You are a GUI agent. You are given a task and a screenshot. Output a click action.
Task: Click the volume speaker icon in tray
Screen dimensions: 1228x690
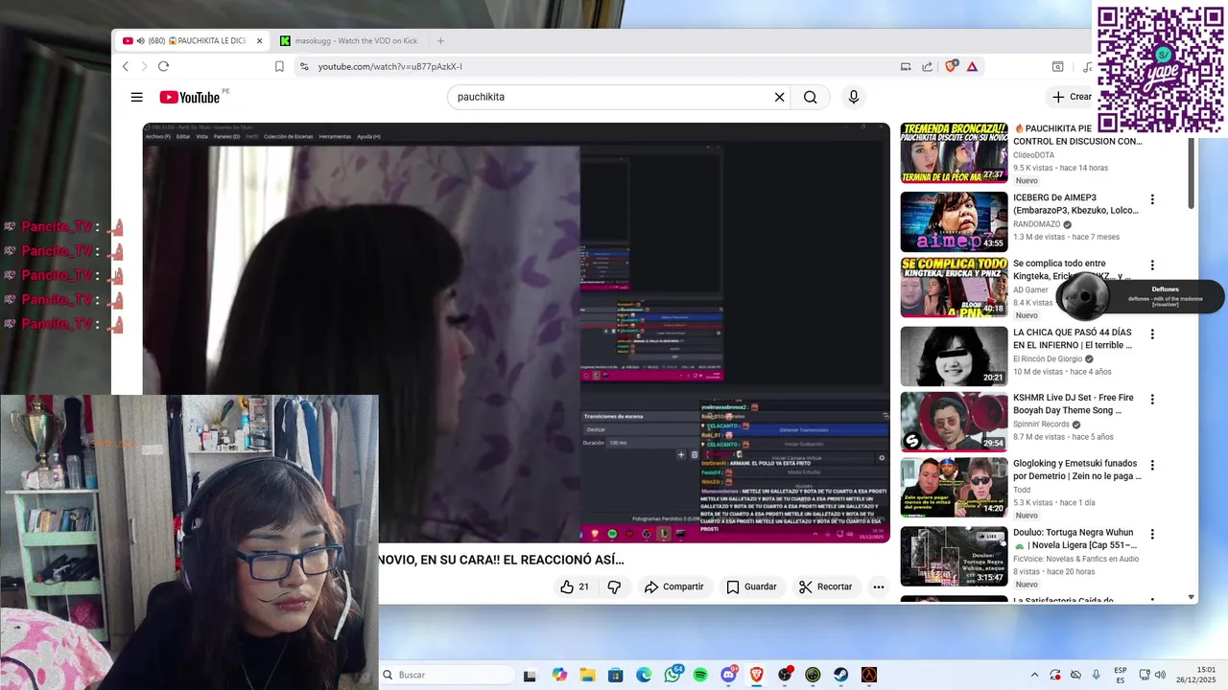1160,675
